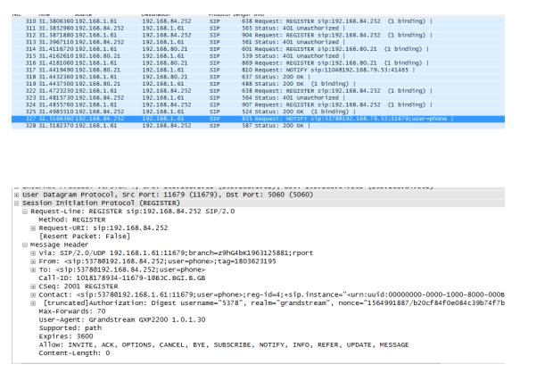This screenshot has height=381, width=553.
Task: Select the Expires: 3600 line
Action: pos(66,336)
